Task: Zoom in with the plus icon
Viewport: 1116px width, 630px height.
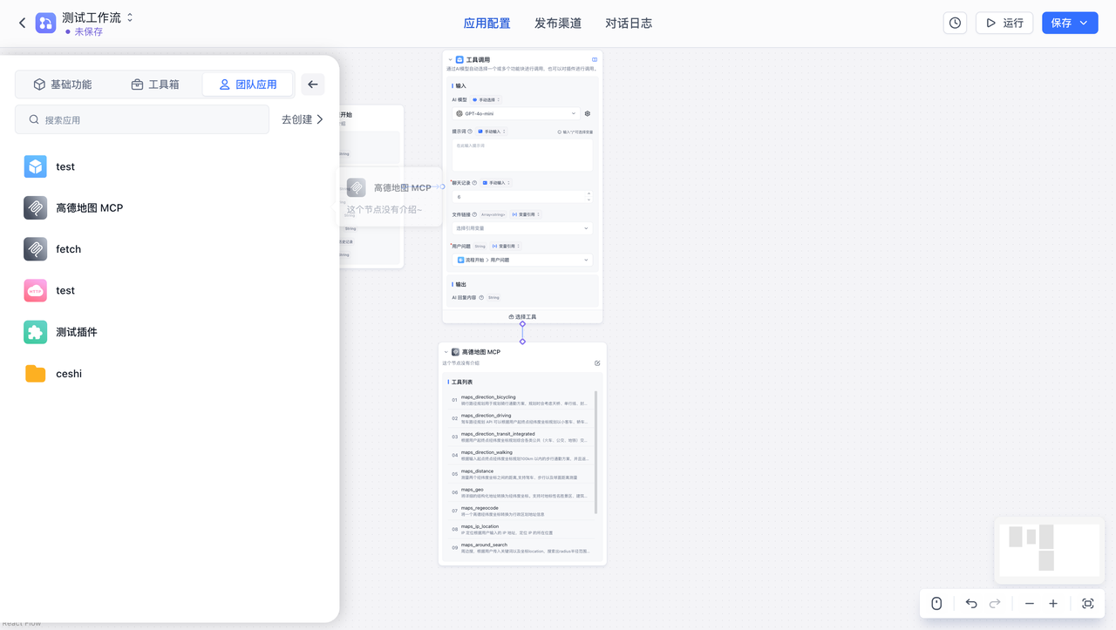Action: [x=1053, y=604]
